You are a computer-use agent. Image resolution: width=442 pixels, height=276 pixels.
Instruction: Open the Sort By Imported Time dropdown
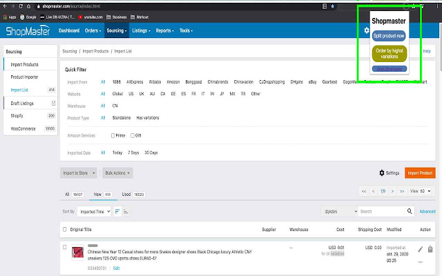94,212
